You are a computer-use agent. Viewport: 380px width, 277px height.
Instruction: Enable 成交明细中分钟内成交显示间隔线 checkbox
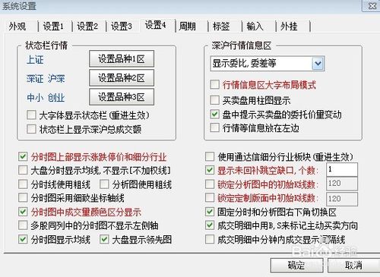[210, 239]
